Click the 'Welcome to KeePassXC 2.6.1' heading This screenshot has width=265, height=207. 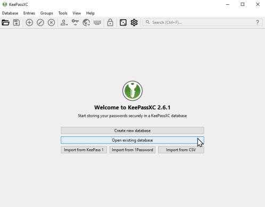point(132,107)
